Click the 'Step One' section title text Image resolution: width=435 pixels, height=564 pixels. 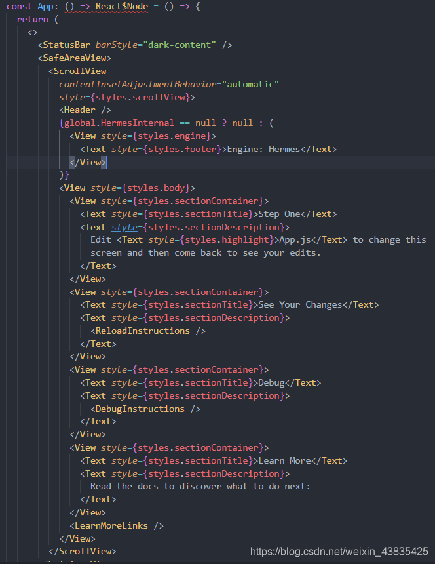(x=279, y=214)
